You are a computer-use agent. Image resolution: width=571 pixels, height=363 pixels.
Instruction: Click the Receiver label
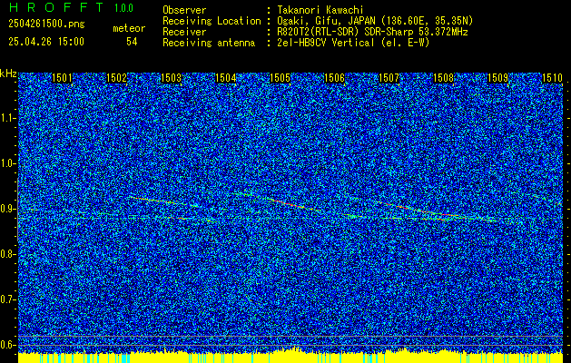coord(184,32)
